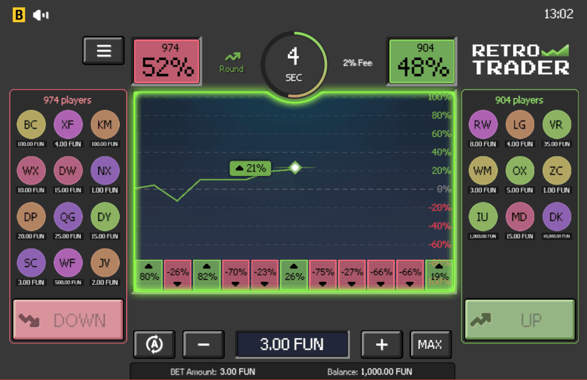The height and width of the screenshot is (380, 587).
Task: Click the red 52% down pool box
Action: 167,61
